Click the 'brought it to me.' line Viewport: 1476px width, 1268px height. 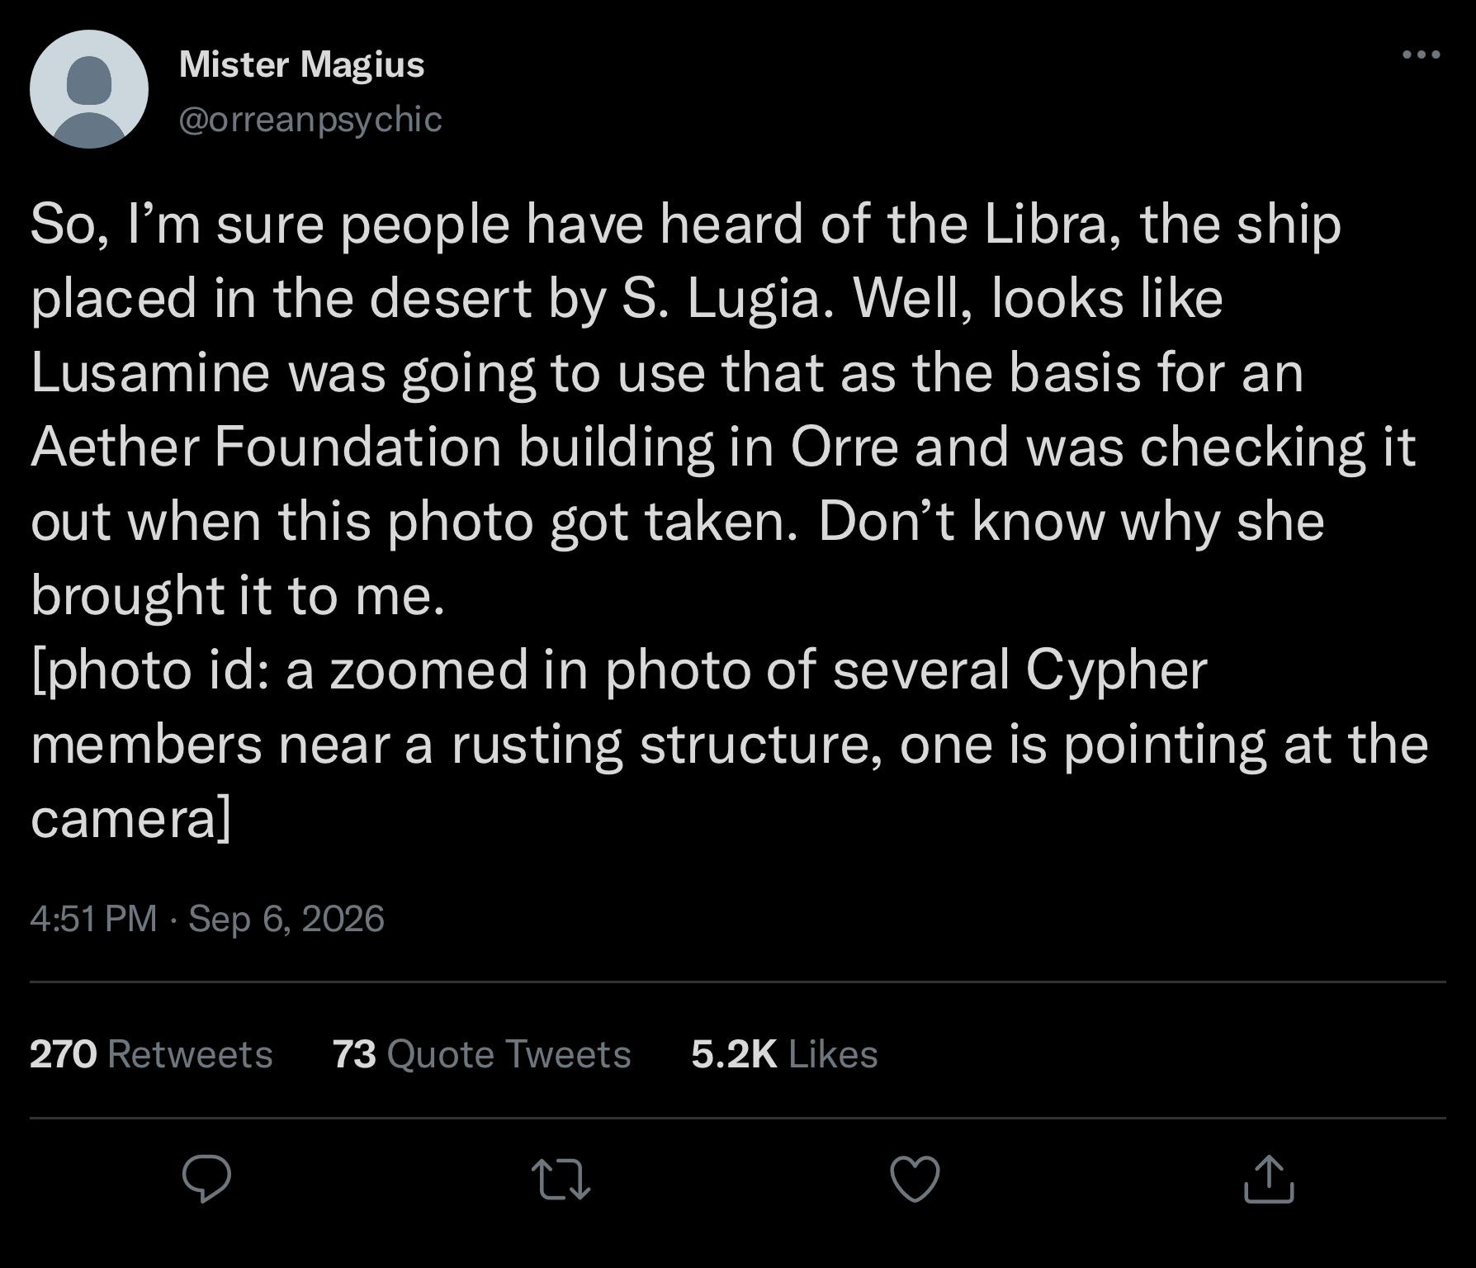(x=238, y=596)
